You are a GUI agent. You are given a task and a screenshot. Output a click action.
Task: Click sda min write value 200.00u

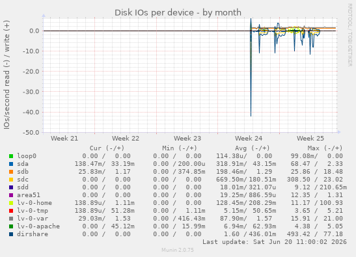(191, 164)
